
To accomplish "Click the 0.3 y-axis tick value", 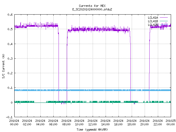I will coord(10,59).
